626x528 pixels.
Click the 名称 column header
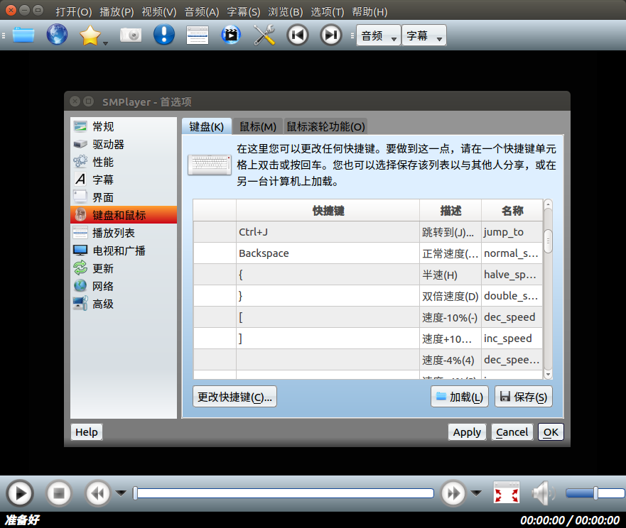(512, 211)
